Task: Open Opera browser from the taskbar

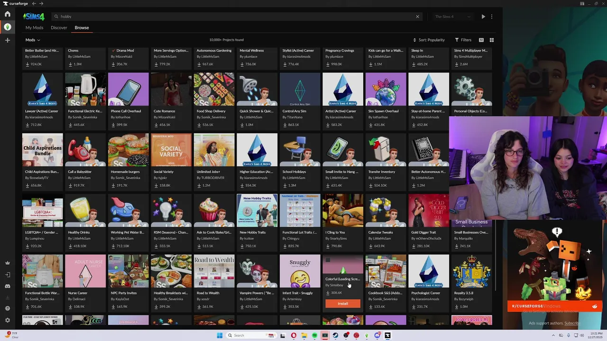Action: point(294,335)
